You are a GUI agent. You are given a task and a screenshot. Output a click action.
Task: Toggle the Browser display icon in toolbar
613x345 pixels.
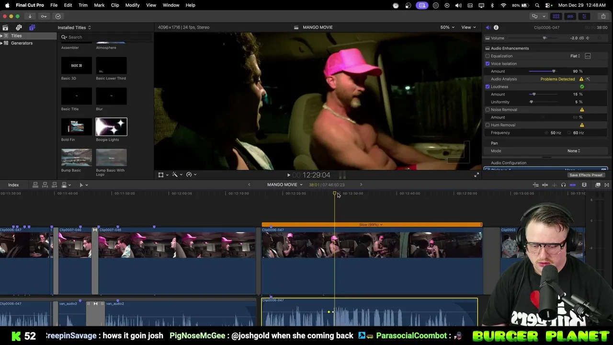(x=556, y=16)
